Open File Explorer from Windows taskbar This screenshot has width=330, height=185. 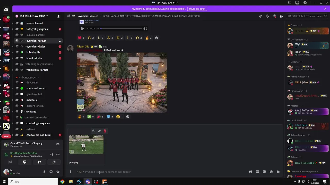pyautogui.click(x=71, y=182)
